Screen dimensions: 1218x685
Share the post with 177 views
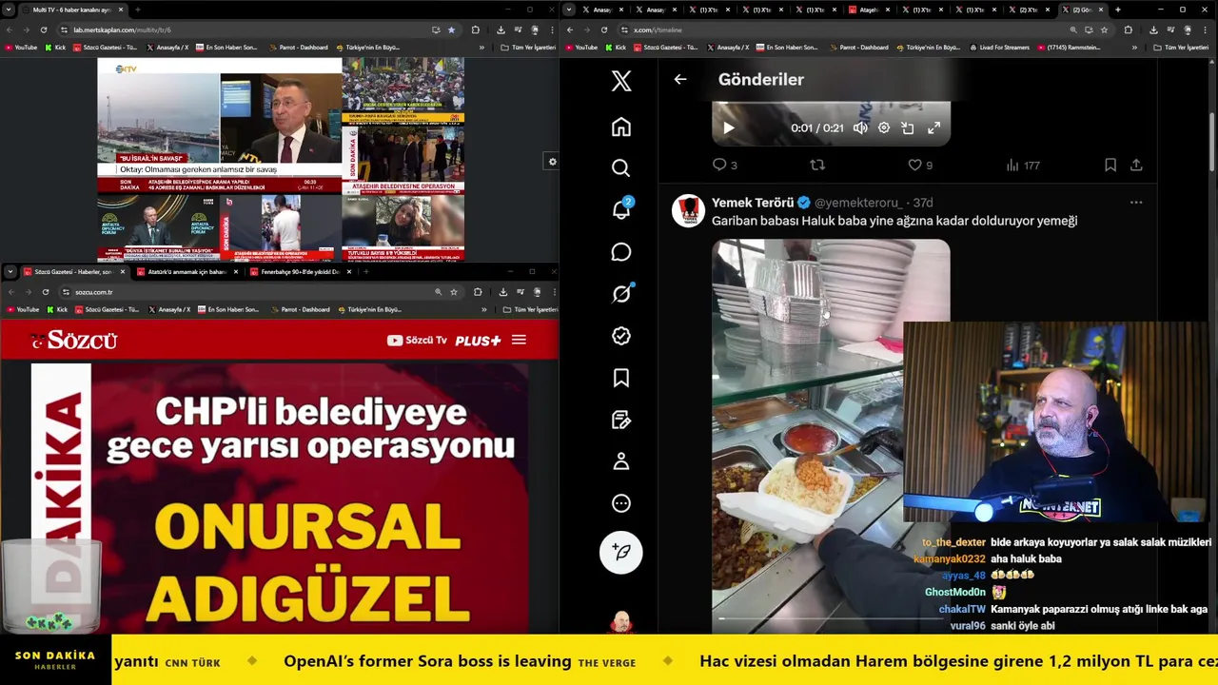(1136, 165)
